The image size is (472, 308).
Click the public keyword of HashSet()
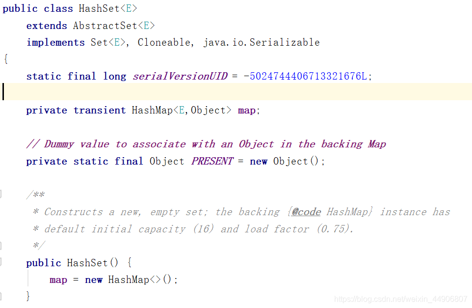click(44, 263)
